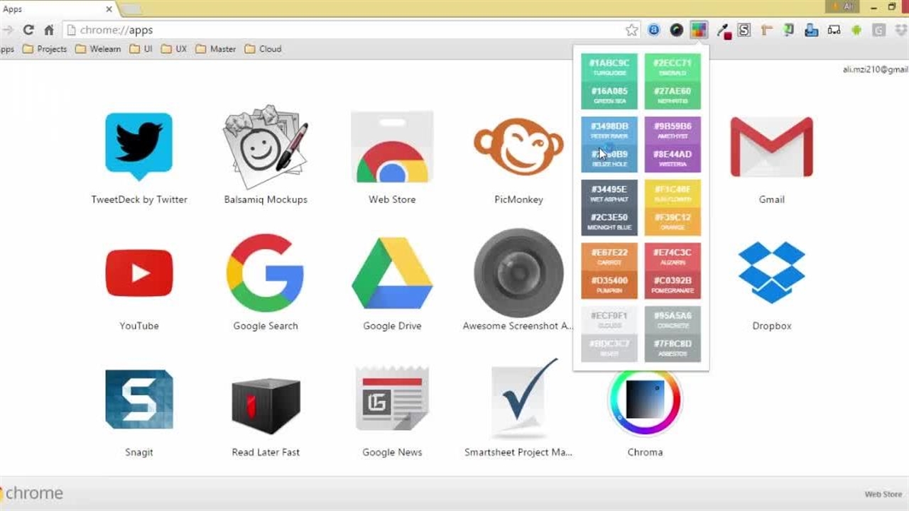The width and height of the screenshot is (909, 511).
Task: Pick Green Sea #16A085 swatch
Action: pos(609,95)
